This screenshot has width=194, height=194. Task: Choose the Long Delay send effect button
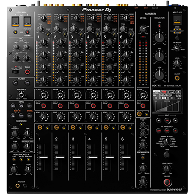pyautogui.click(x=21, y=106)
